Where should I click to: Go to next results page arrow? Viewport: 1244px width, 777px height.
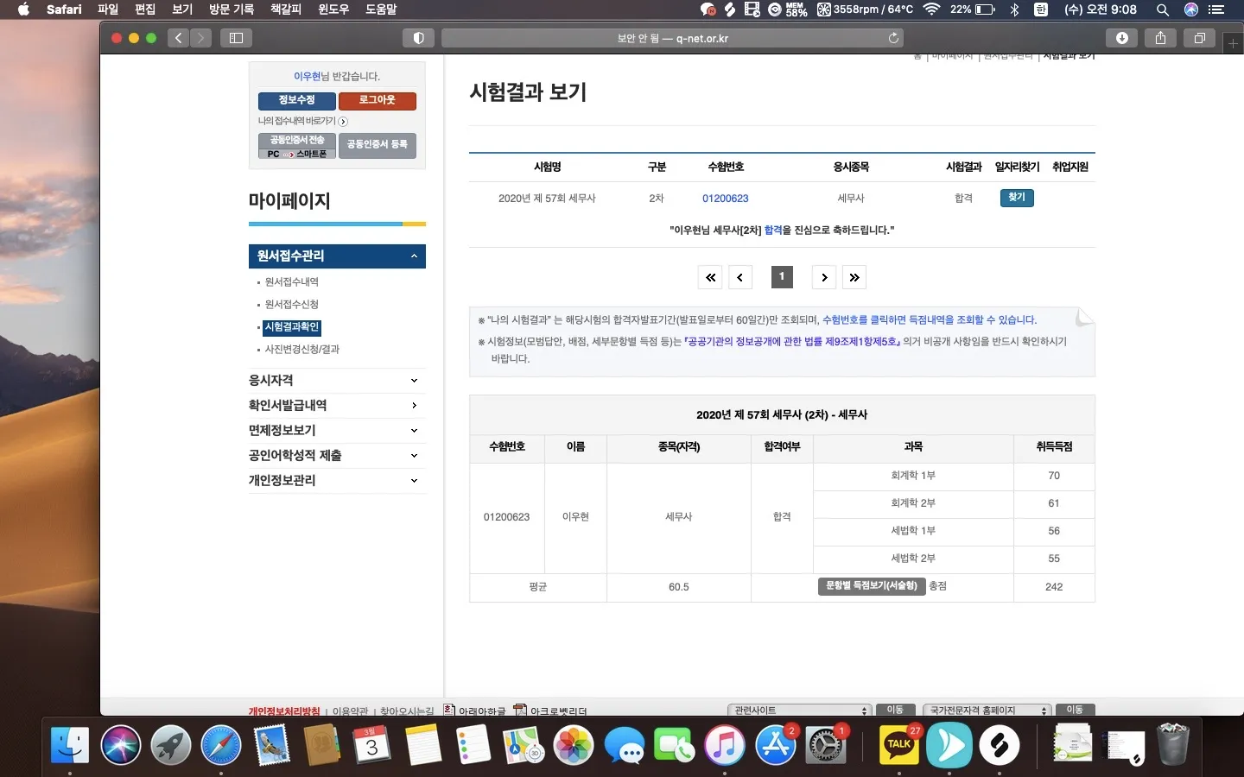(824, 277)
